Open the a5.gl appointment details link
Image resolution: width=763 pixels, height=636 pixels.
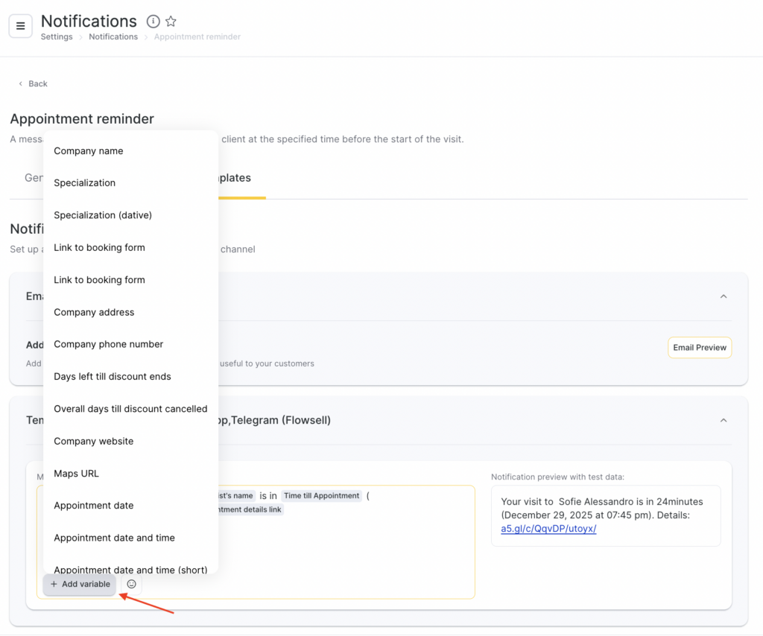(548, 529)
